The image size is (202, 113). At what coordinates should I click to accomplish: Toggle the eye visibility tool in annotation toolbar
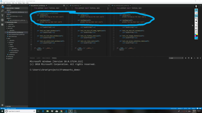click(196, 10)
